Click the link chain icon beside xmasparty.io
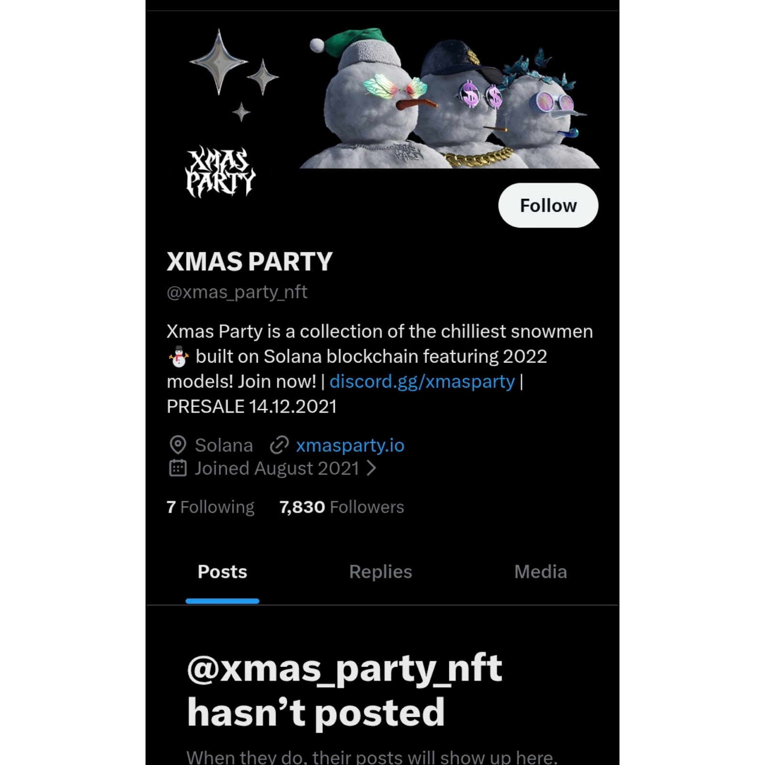This screenshot has width=765, height=765. tap(279, 445)
